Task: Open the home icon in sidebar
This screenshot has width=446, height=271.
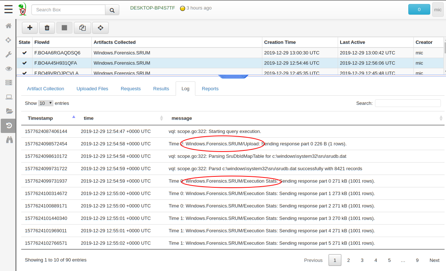Action: click(x=8, y=26)
